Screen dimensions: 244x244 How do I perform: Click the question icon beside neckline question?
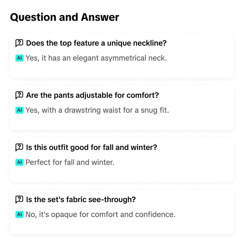pyautogui.click(x=19, y=43)
